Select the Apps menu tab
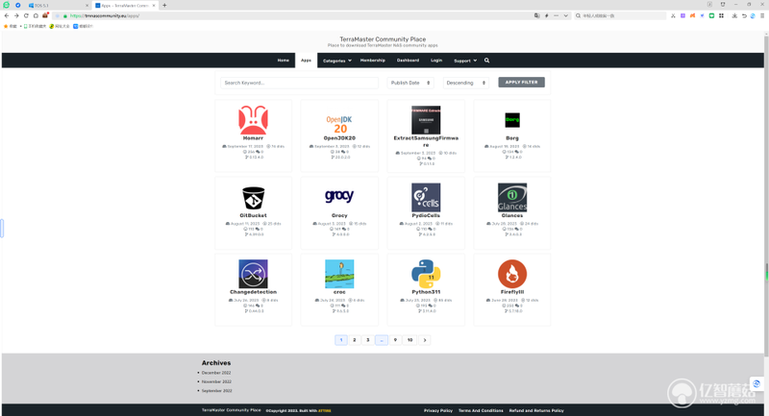This screenshot has width=769, height=416. click(x=306, y=61)
